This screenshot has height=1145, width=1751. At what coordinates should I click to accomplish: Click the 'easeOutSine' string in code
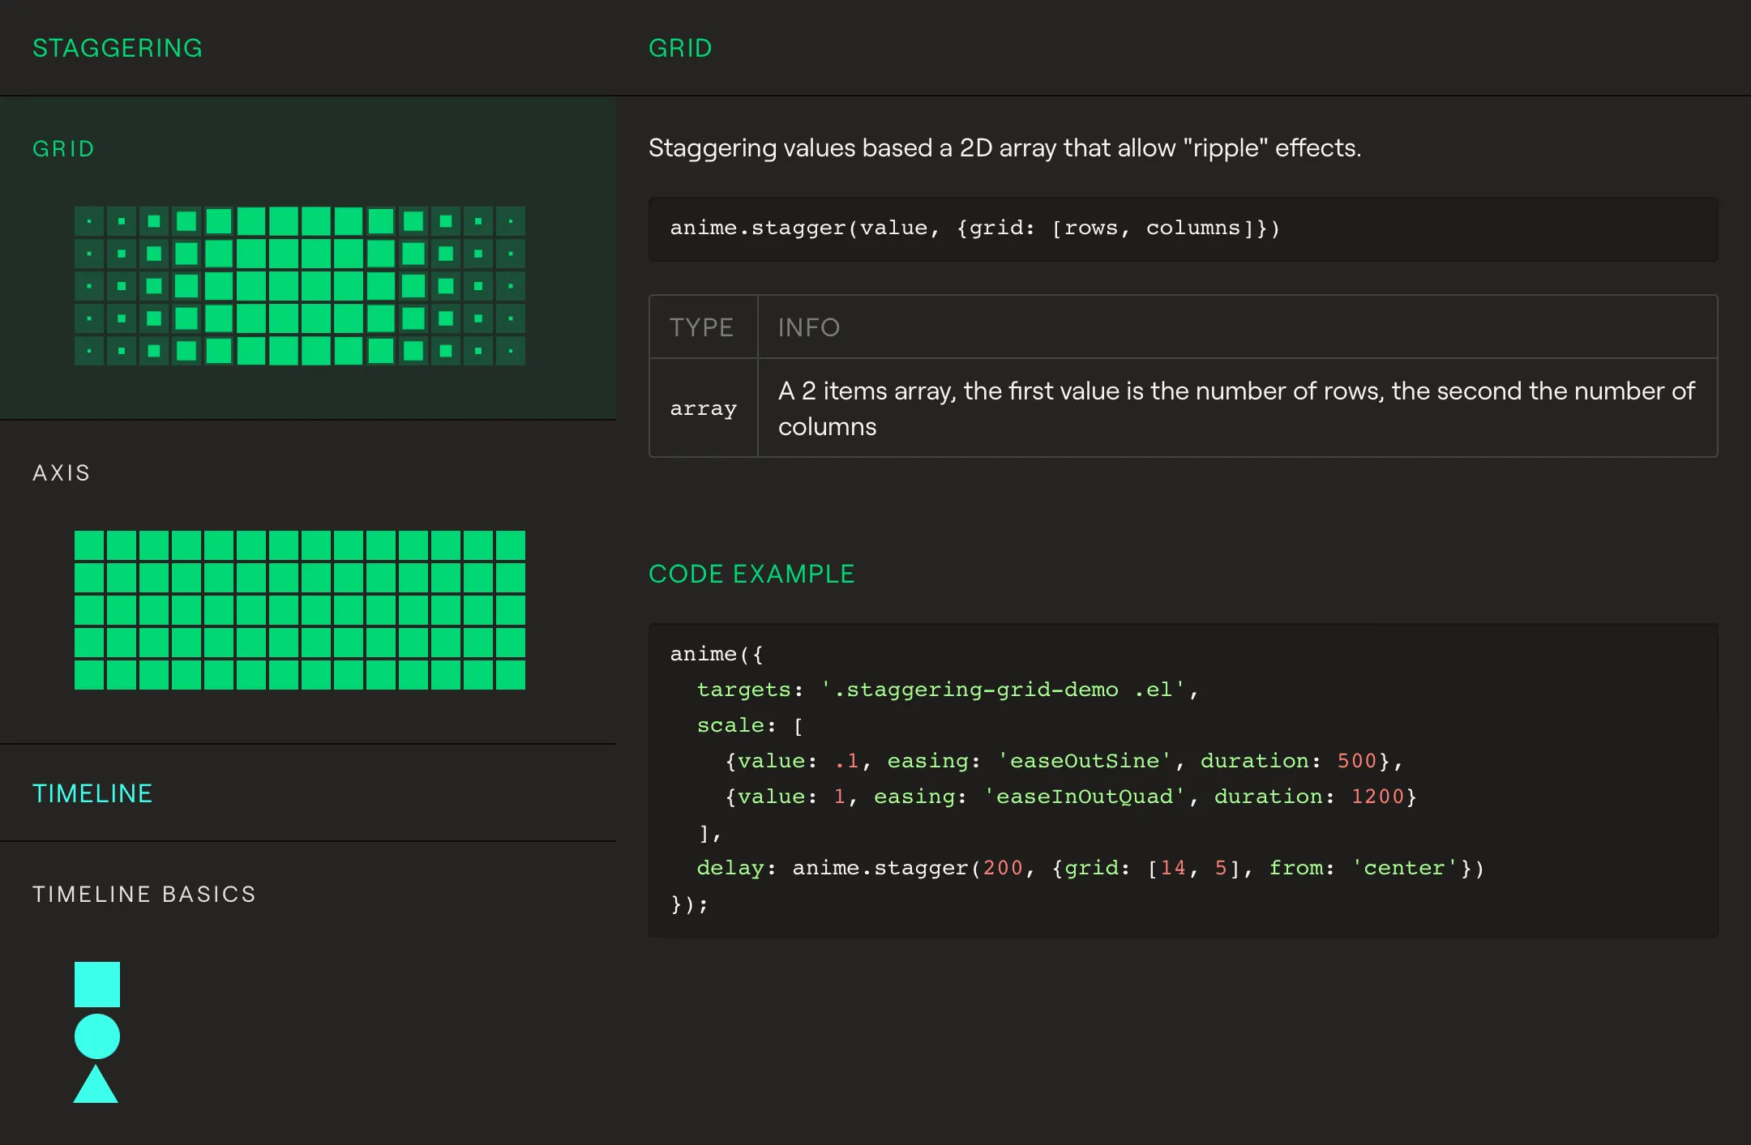click(1085, 761)
